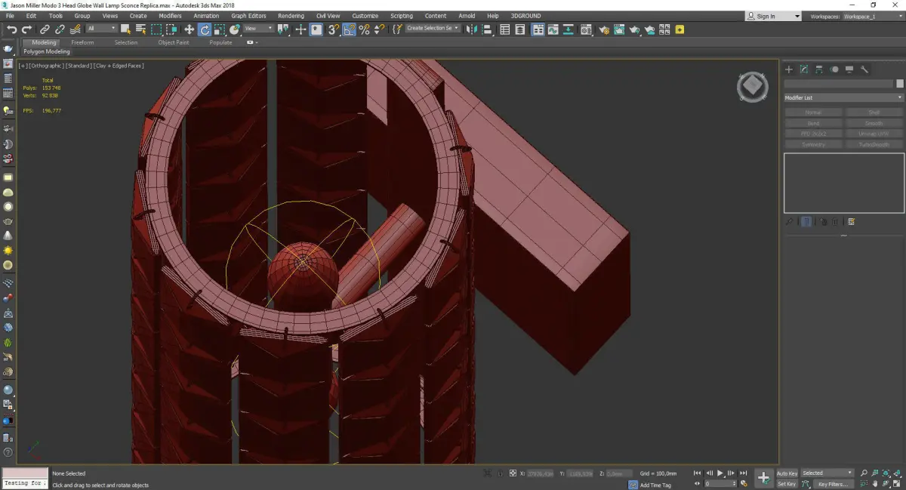This screenshot has width=906, height=490.
Task: Open the Workspaces dropdown
Action: click(873, 16)
